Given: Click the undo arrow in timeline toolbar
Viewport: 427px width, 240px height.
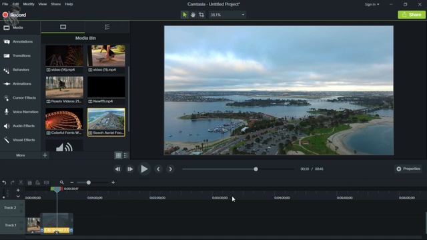Looking at the screenshot, I should (x=4, y=183).
